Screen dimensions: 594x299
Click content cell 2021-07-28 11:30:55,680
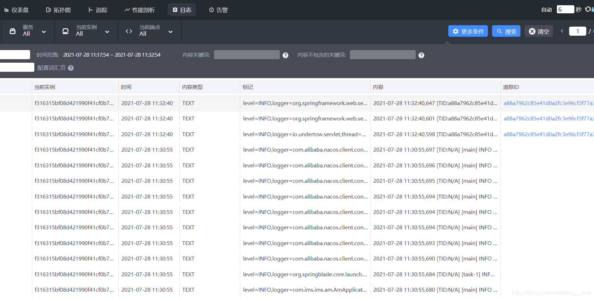coord(435,290)
